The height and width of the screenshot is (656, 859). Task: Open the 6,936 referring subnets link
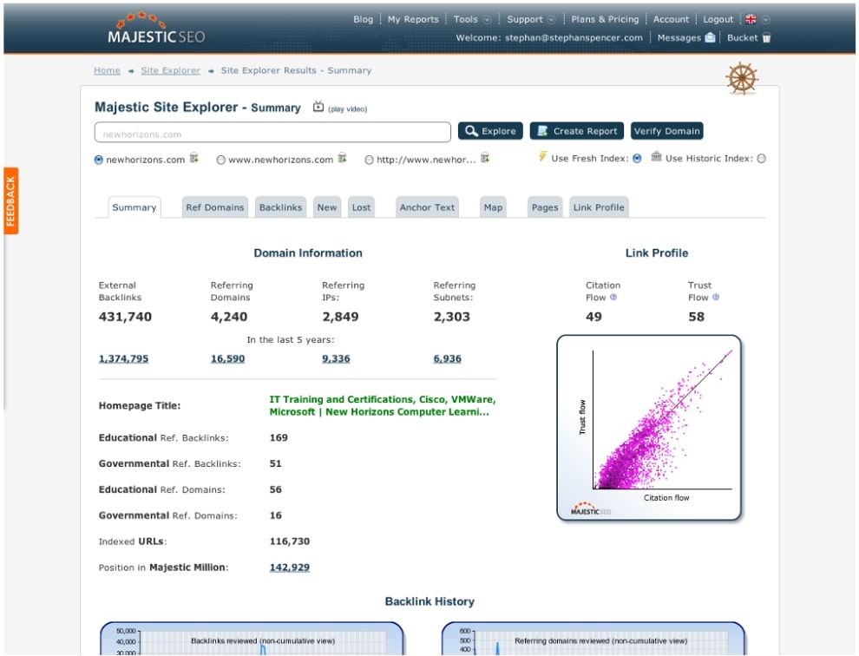click(448, 358)
